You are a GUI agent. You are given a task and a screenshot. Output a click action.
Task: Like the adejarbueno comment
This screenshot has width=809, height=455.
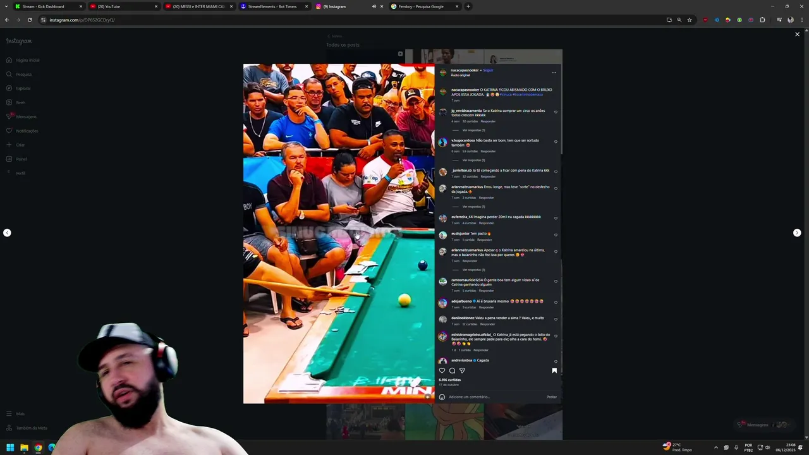pos(556,302)
